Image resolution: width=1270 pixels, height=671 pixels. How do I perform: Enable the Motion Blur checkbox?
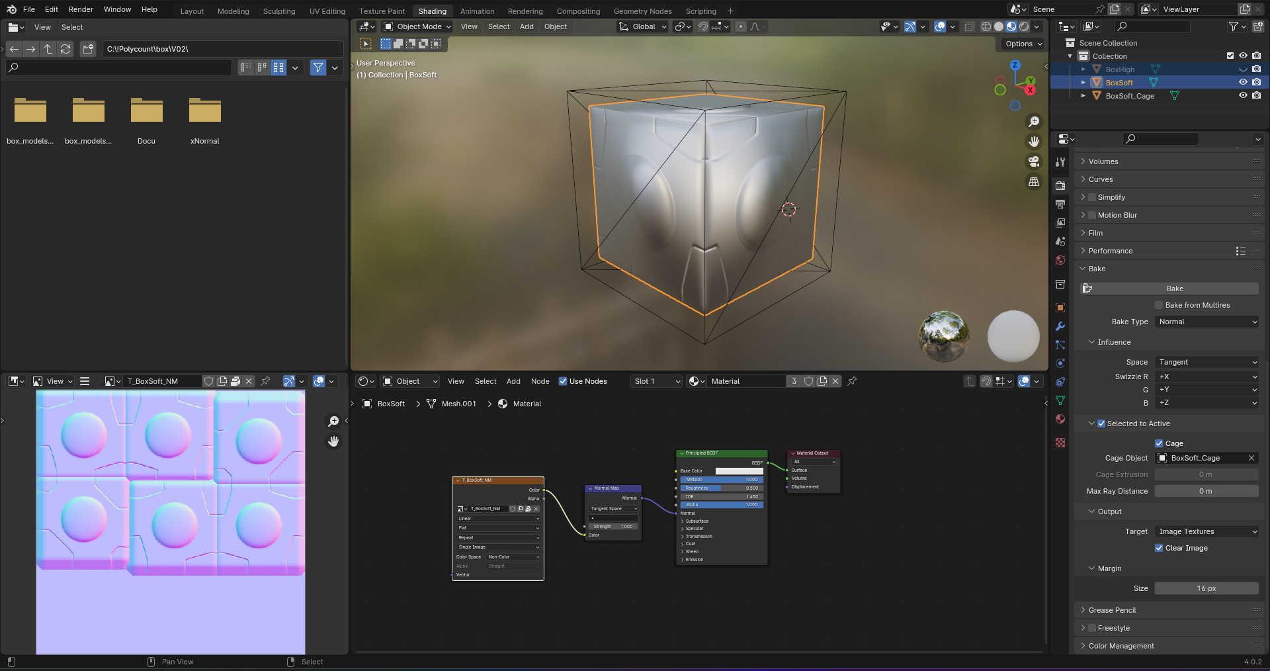pyautogui.click(x=1092, y=215)
